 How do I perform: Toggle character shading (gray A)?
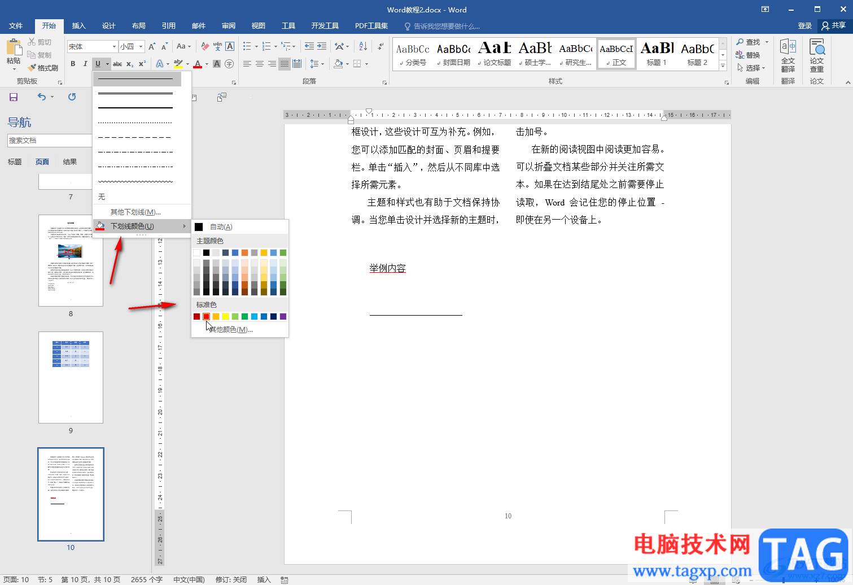[x=217, y=64]
